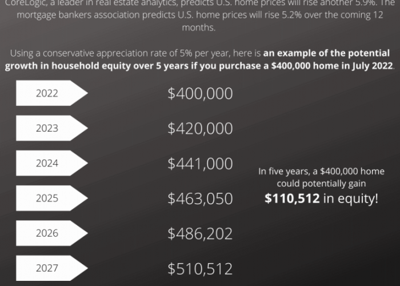Click the bold $110,512 equity figure

[292, 198]
